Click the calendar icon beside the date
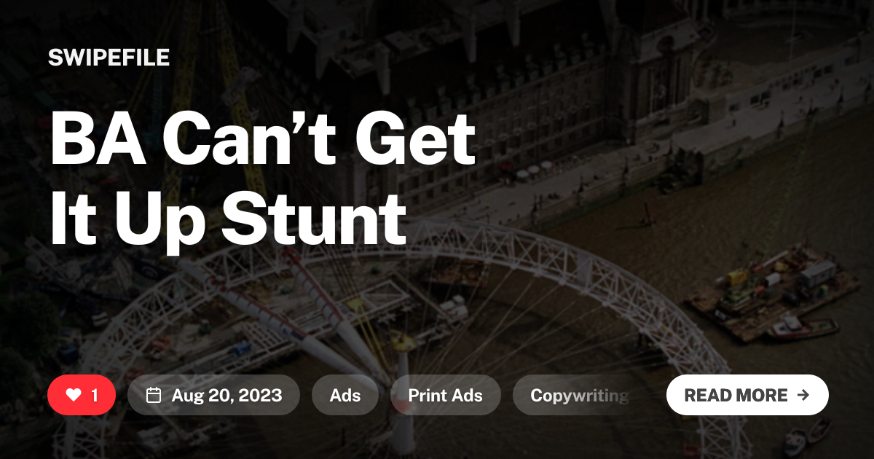874x459 pixels. (x=154, y=396)
